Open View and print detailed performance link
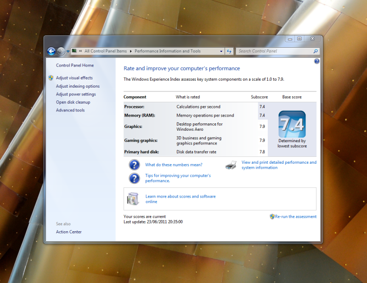Screen dimensions: 367x283 pos(279,165)
